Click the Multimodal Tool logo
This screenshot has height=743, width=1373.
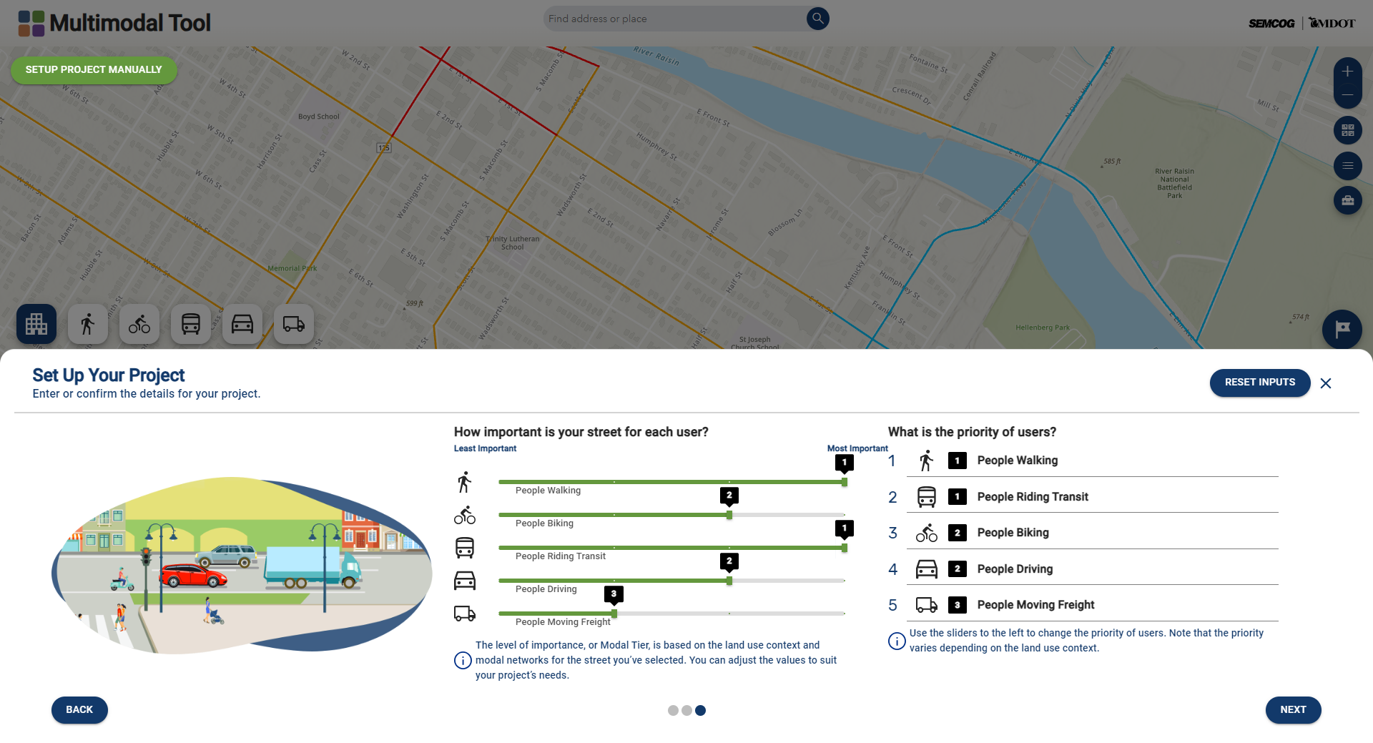[114, 23]
